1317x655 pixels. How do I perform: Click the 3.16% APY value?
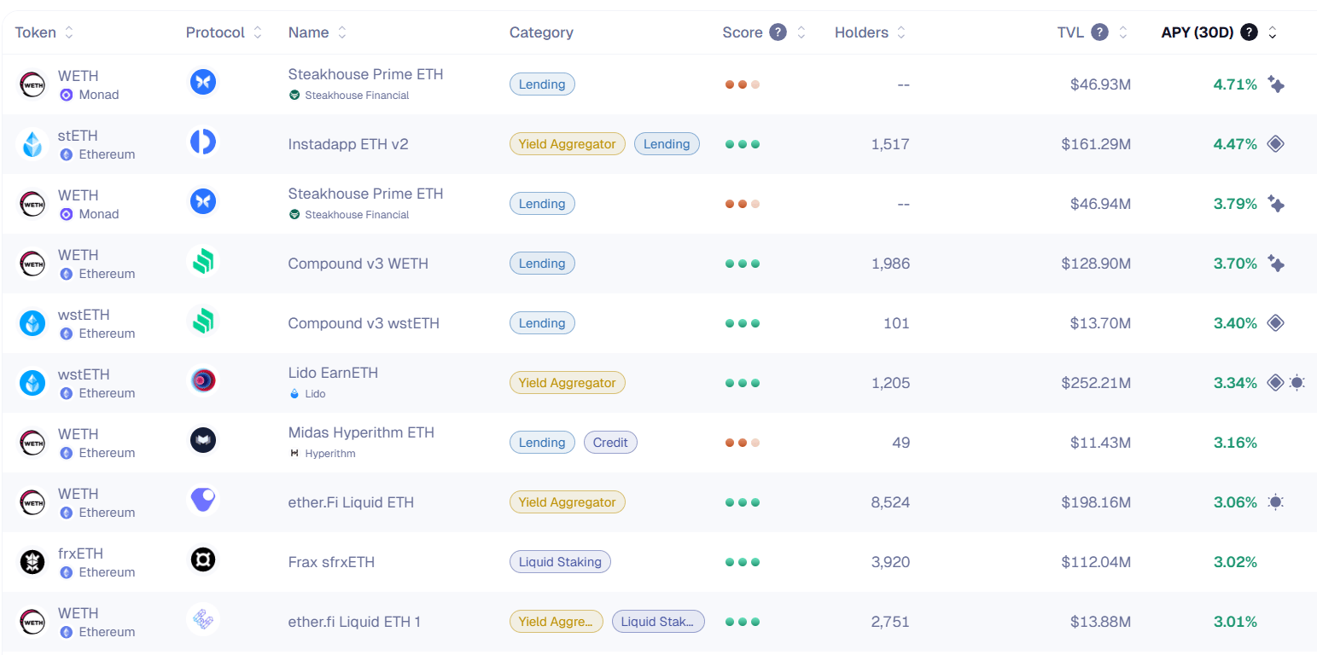pos(1235,443)
